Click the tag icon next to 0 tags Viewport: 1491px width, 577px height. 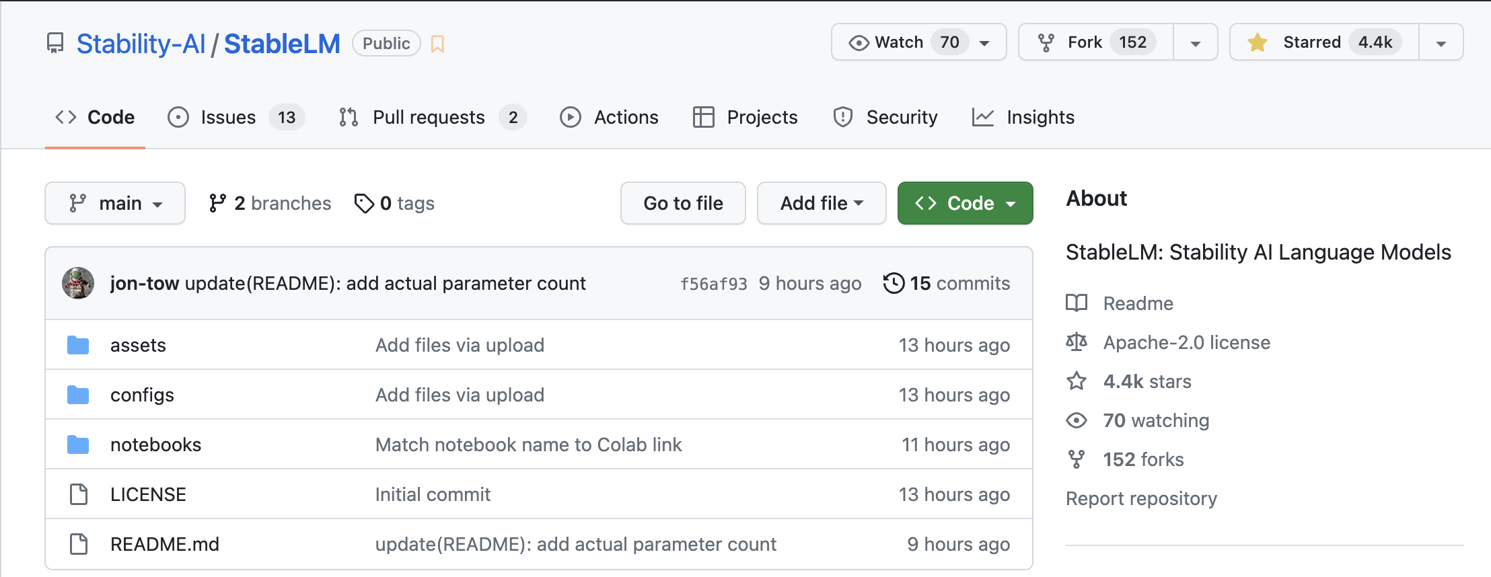pos(364,203)
